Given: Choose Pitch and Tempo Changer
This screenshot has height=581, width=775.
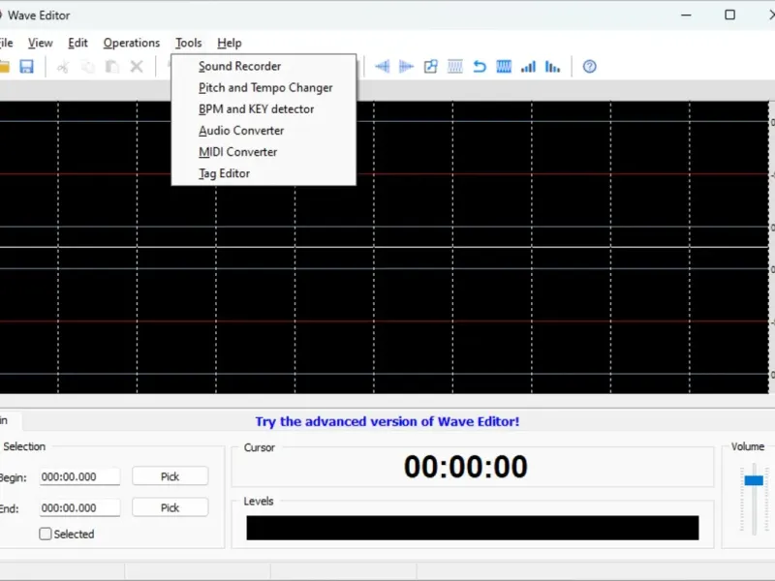Looking at the screenshot, I should 265,87.
